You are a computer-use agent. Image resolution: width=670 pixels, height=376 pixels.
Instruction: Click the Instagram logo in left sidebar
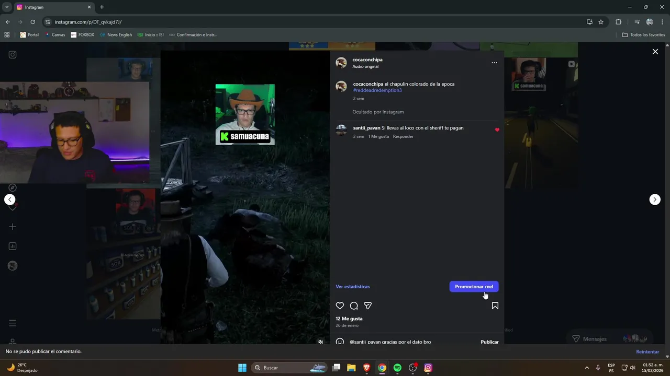[13, 54]
